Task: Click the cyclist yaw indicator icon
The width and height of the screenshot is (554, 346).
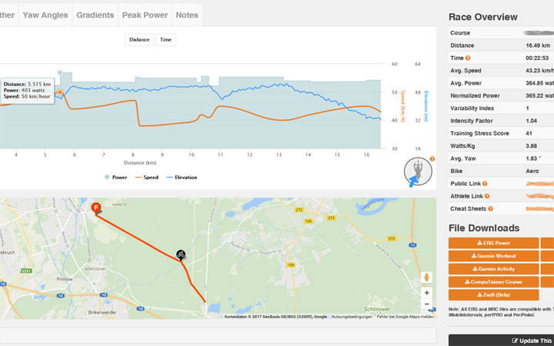Action: click(419, 174)
